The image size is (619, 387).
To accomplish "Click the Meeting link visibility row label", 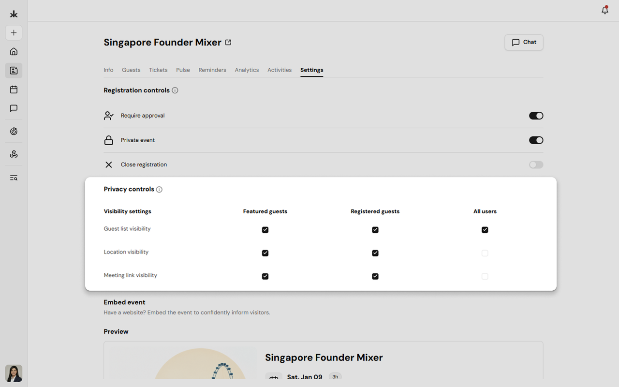I will [x=130, y=275].
